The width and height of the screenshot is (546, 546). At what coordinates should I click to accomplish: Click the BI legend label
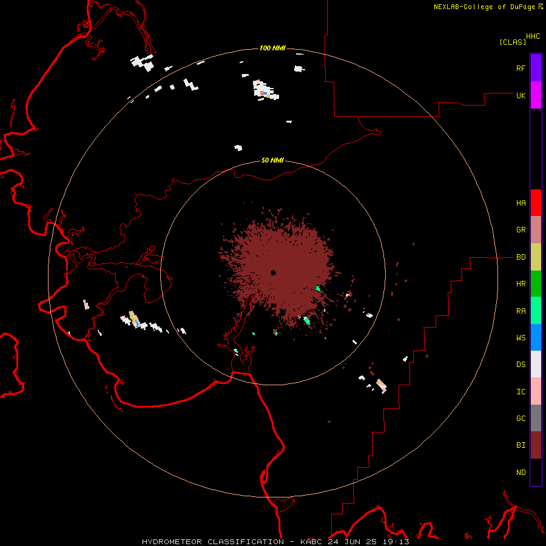(521, 445)
